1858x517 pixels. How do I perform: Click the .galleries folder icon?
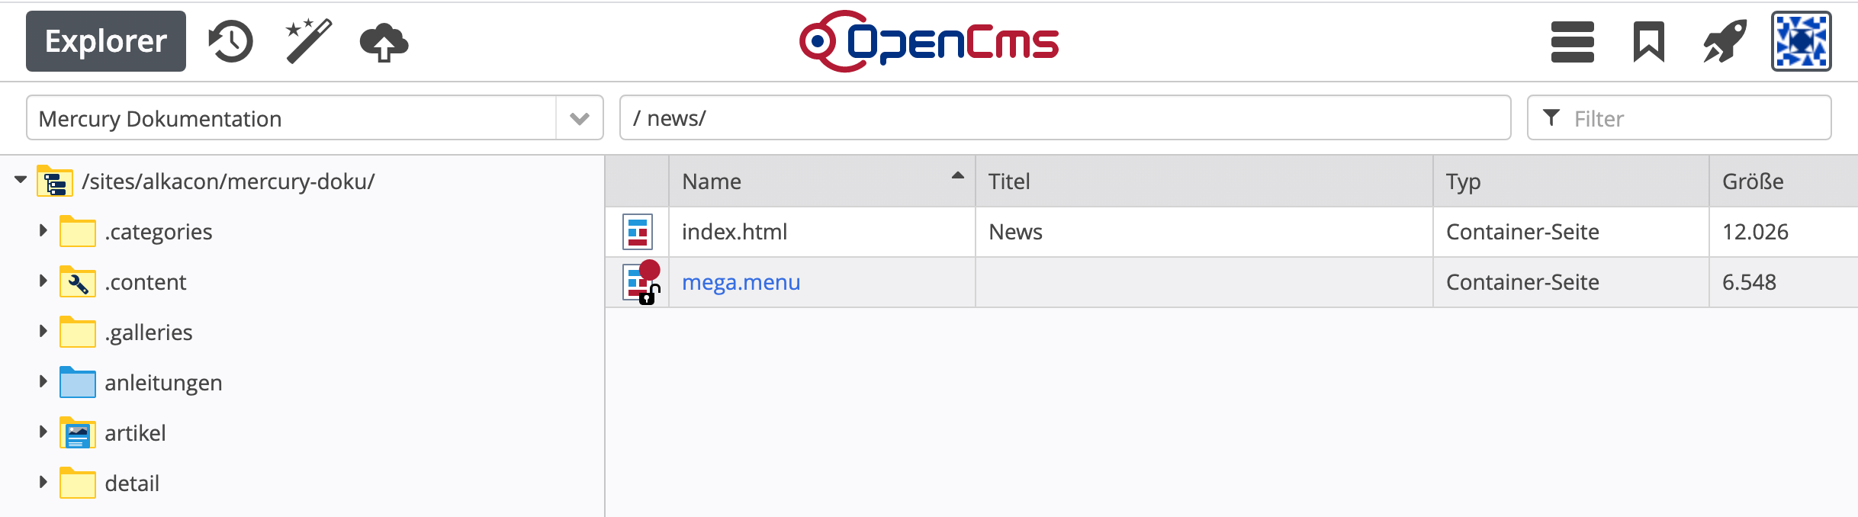point(78,332)
